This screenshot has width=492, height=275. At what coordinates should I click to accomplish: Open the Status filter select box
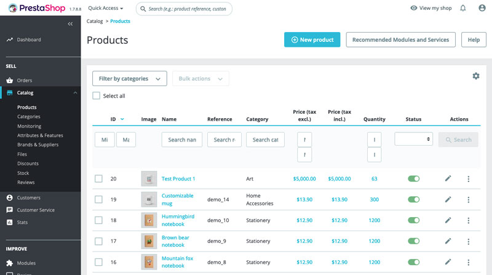(413, 139)
